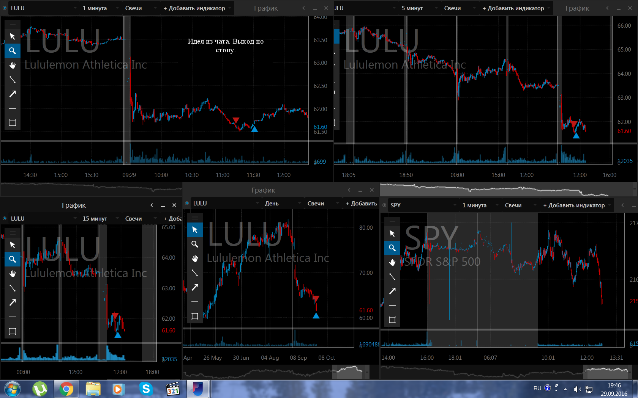Open Google Chrome from taskbar

[66, 389]
